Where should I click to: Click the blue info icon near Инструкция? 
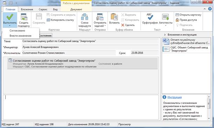(164, 97)
